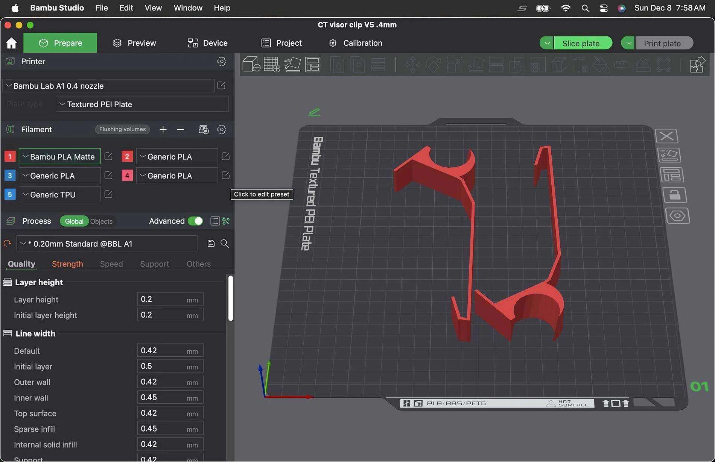Click filament 3 blue color swatch
Viewport: 715px width, 462px height.
pyautogui.click(x=10, y=176)
